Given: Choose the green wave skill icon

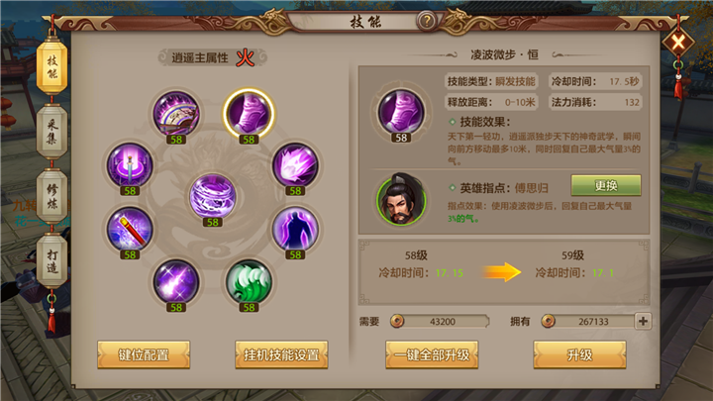Looking at the screenshot, I should 249,282.
